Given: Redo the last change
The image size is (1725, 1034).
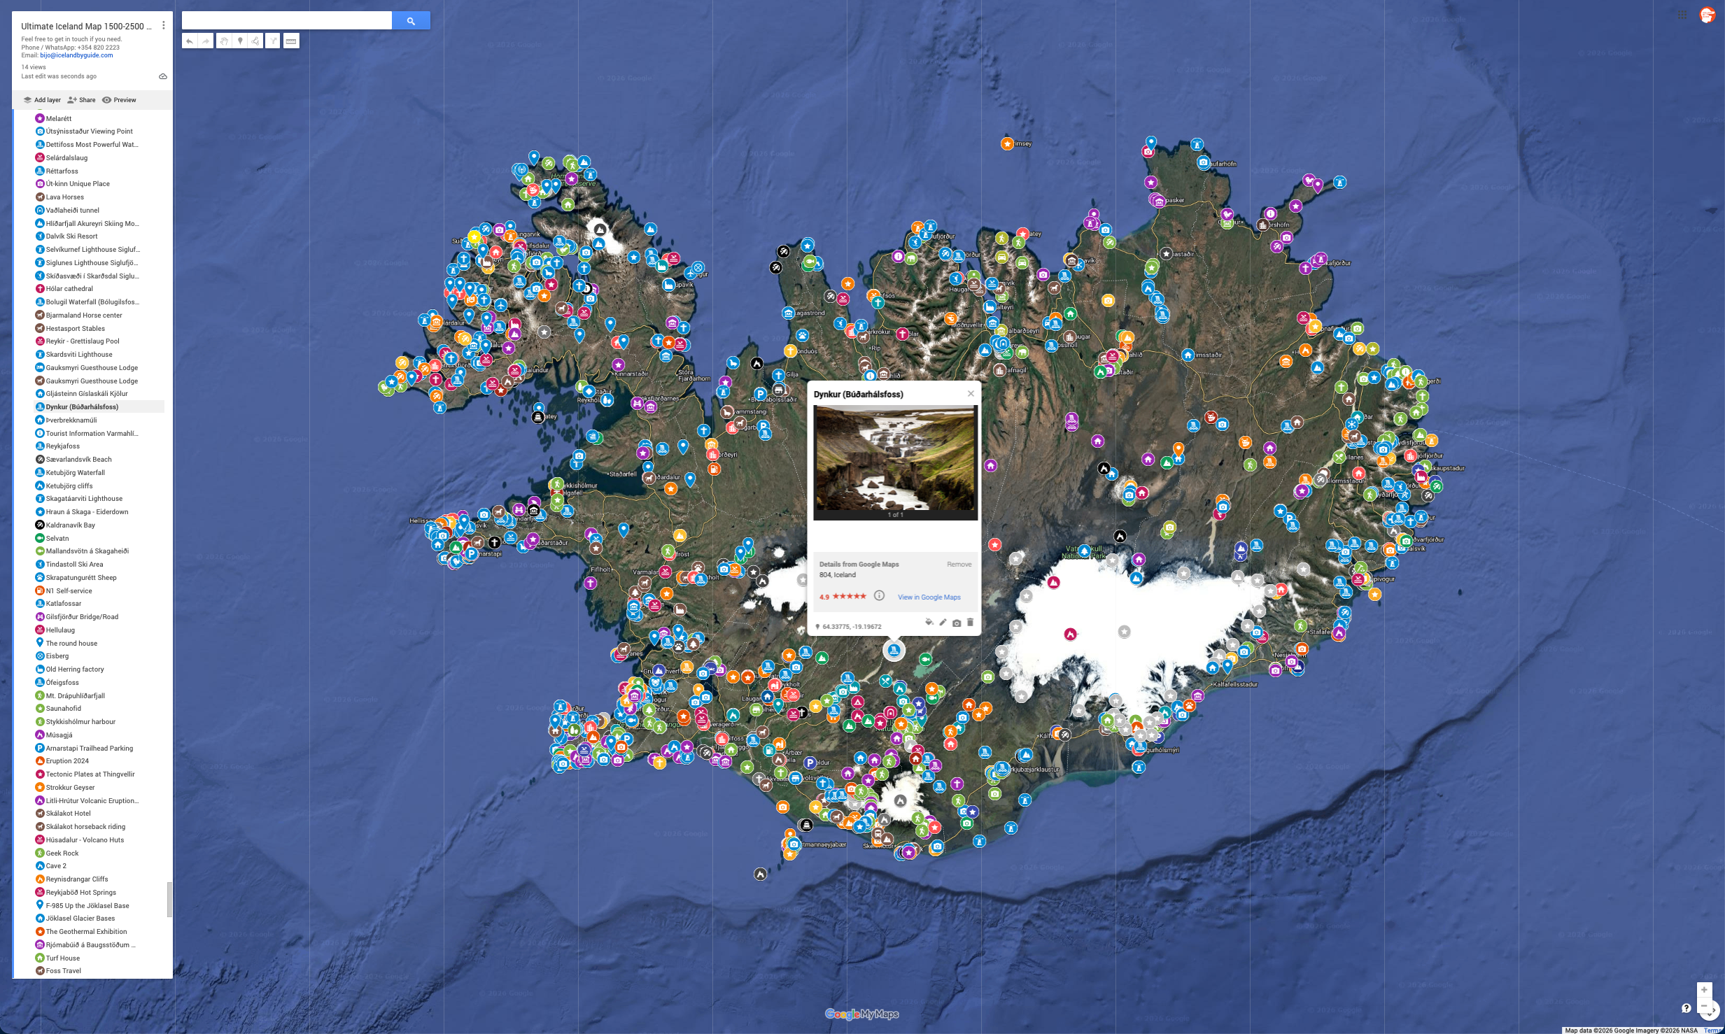Looking at the screenshot, I should (x=206, y=41).
